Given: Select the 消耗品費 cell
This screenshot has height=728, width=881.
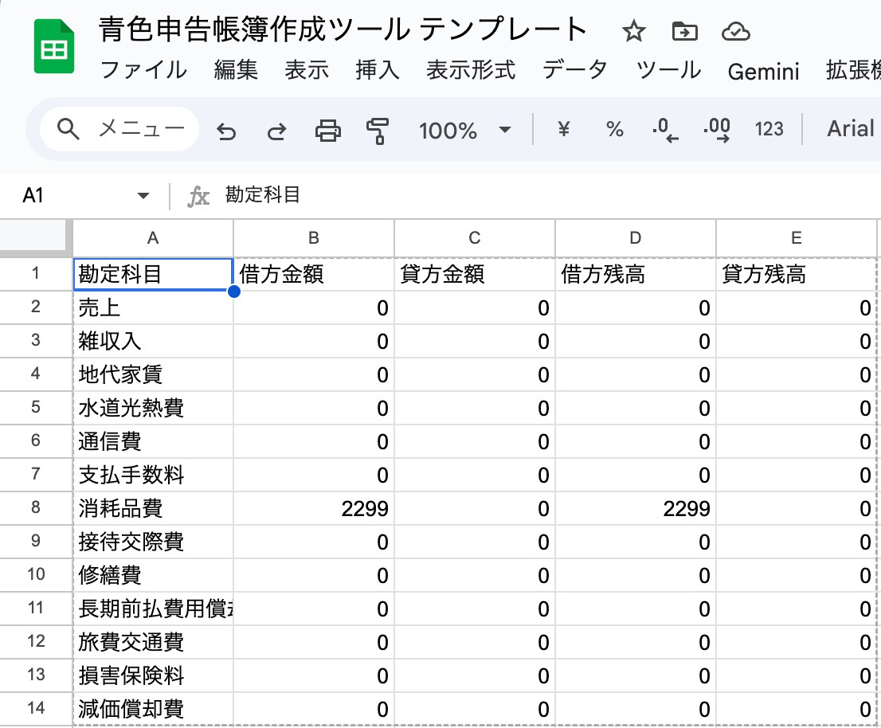Looking at the screenshot, I should pos(153,508).
